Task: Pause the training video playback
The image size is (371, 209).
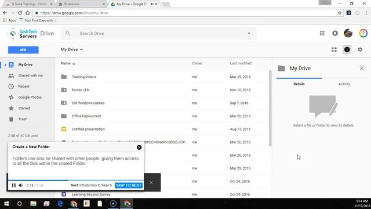Action: point(14,185)
